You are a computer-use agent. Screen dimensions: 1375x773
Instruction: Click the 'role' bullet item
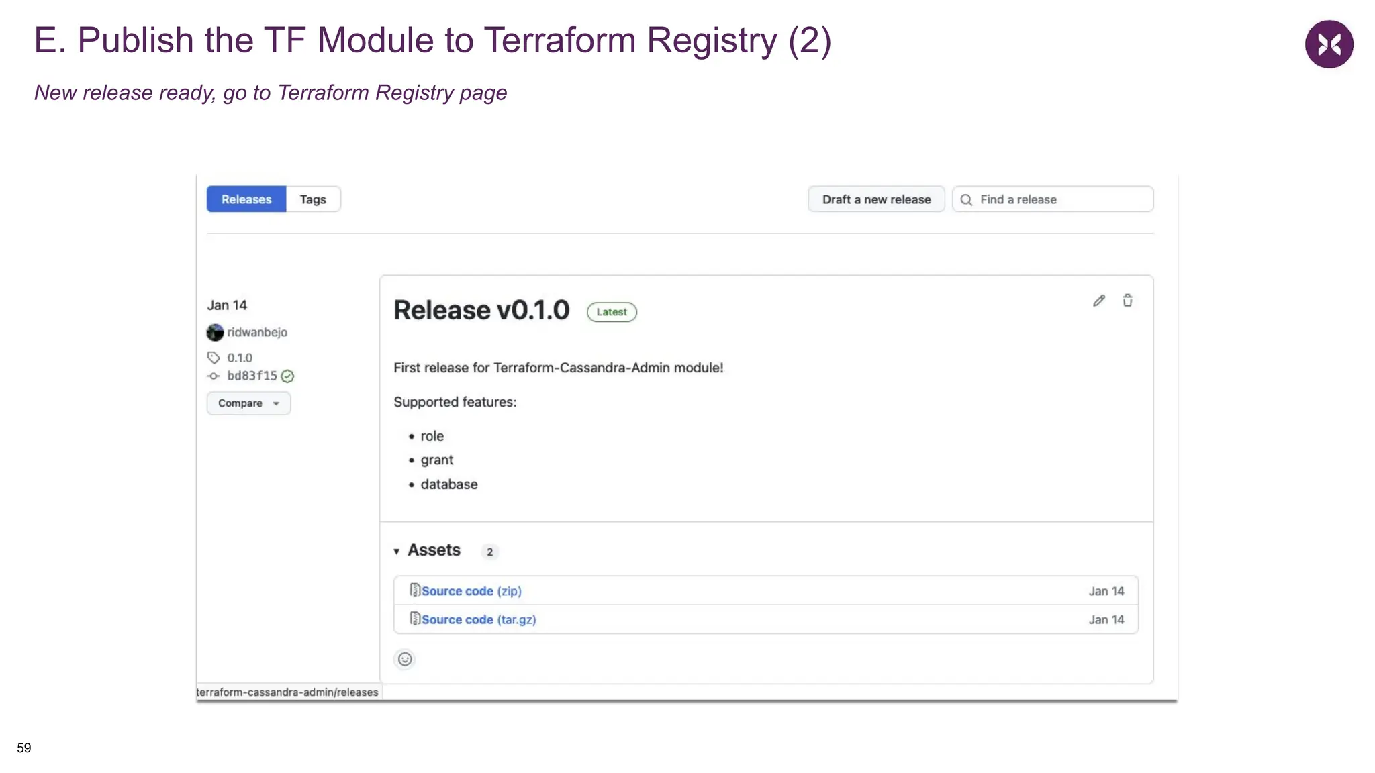coord(432,436)
